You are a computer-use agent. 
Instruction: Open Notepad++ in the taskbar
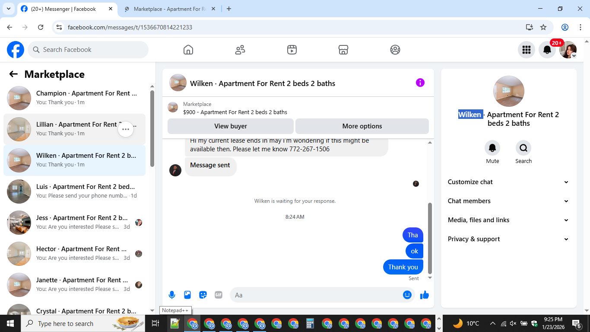pyautogui.click(x=175, y=323)
